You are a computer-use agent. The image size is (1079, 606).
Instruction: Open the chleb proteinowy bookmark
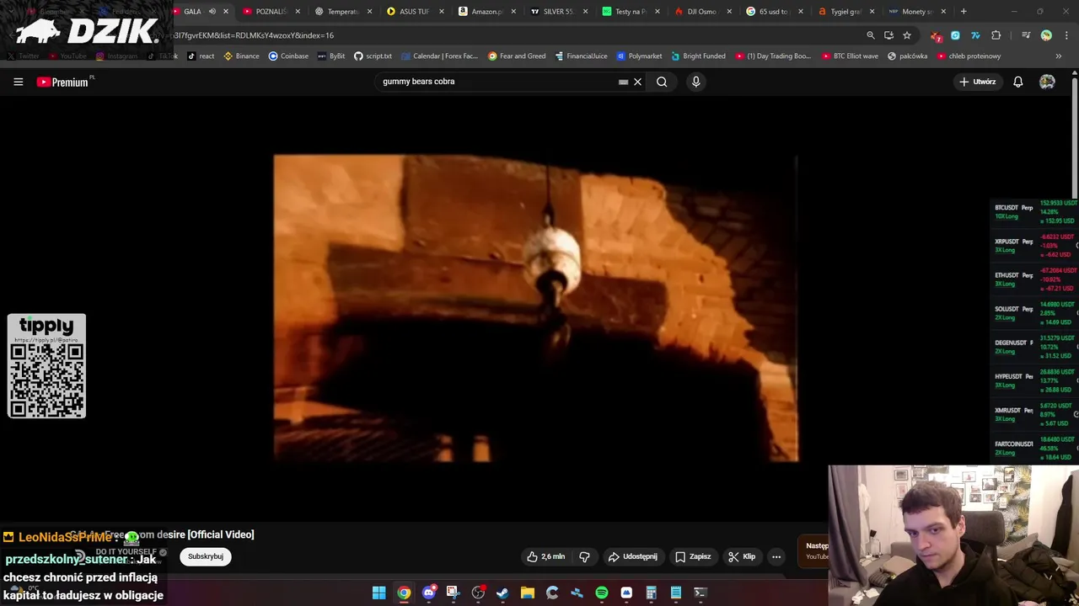969,56
